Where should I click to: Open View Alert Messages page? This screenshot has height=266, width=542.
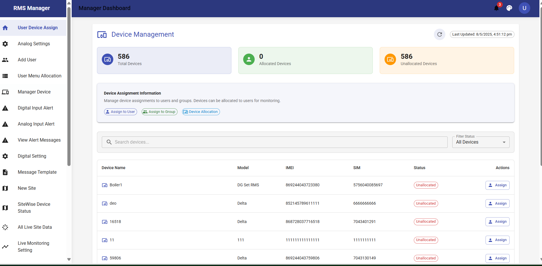33,140
